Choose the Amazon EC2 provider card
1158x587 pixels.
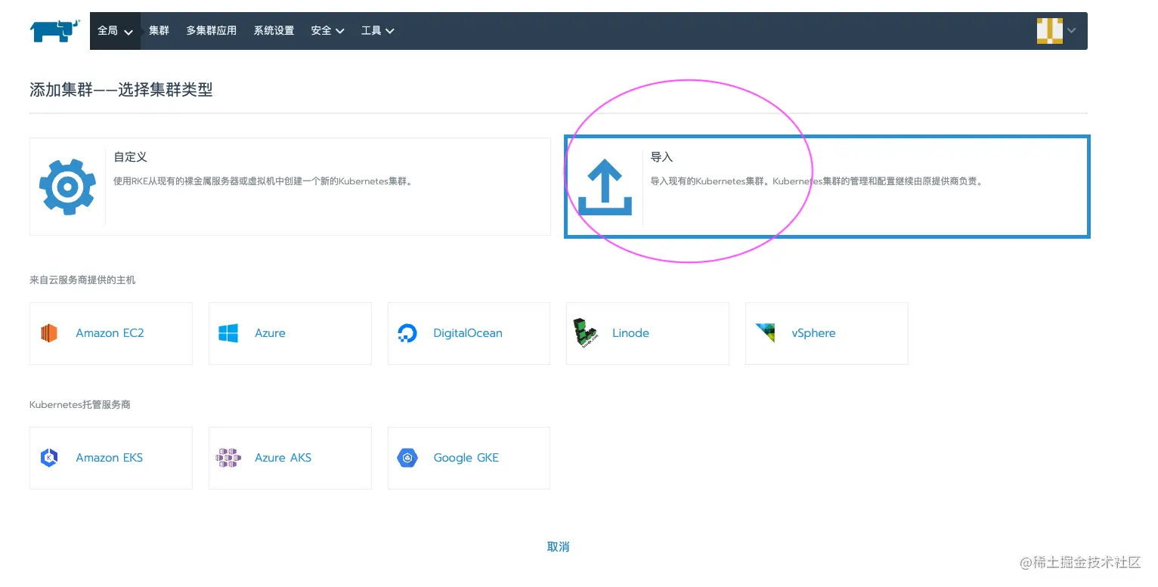[111, 333]
